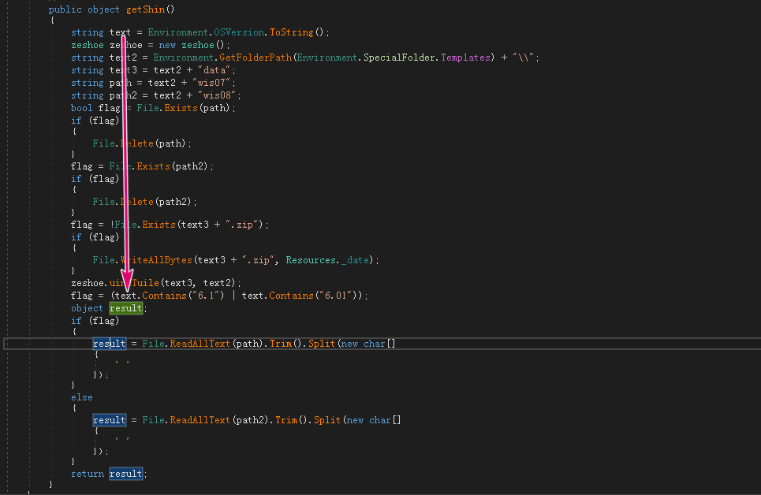Click text3 argument in uingTuile call
The width and height of the screenshot is (761, 495).
point(178,282)
